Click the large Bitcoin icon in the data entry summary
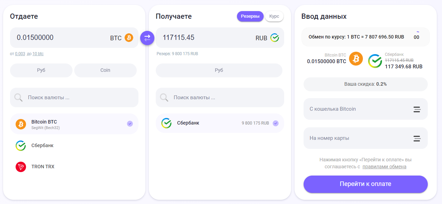 pyautogui.click(x=356, y=59)
